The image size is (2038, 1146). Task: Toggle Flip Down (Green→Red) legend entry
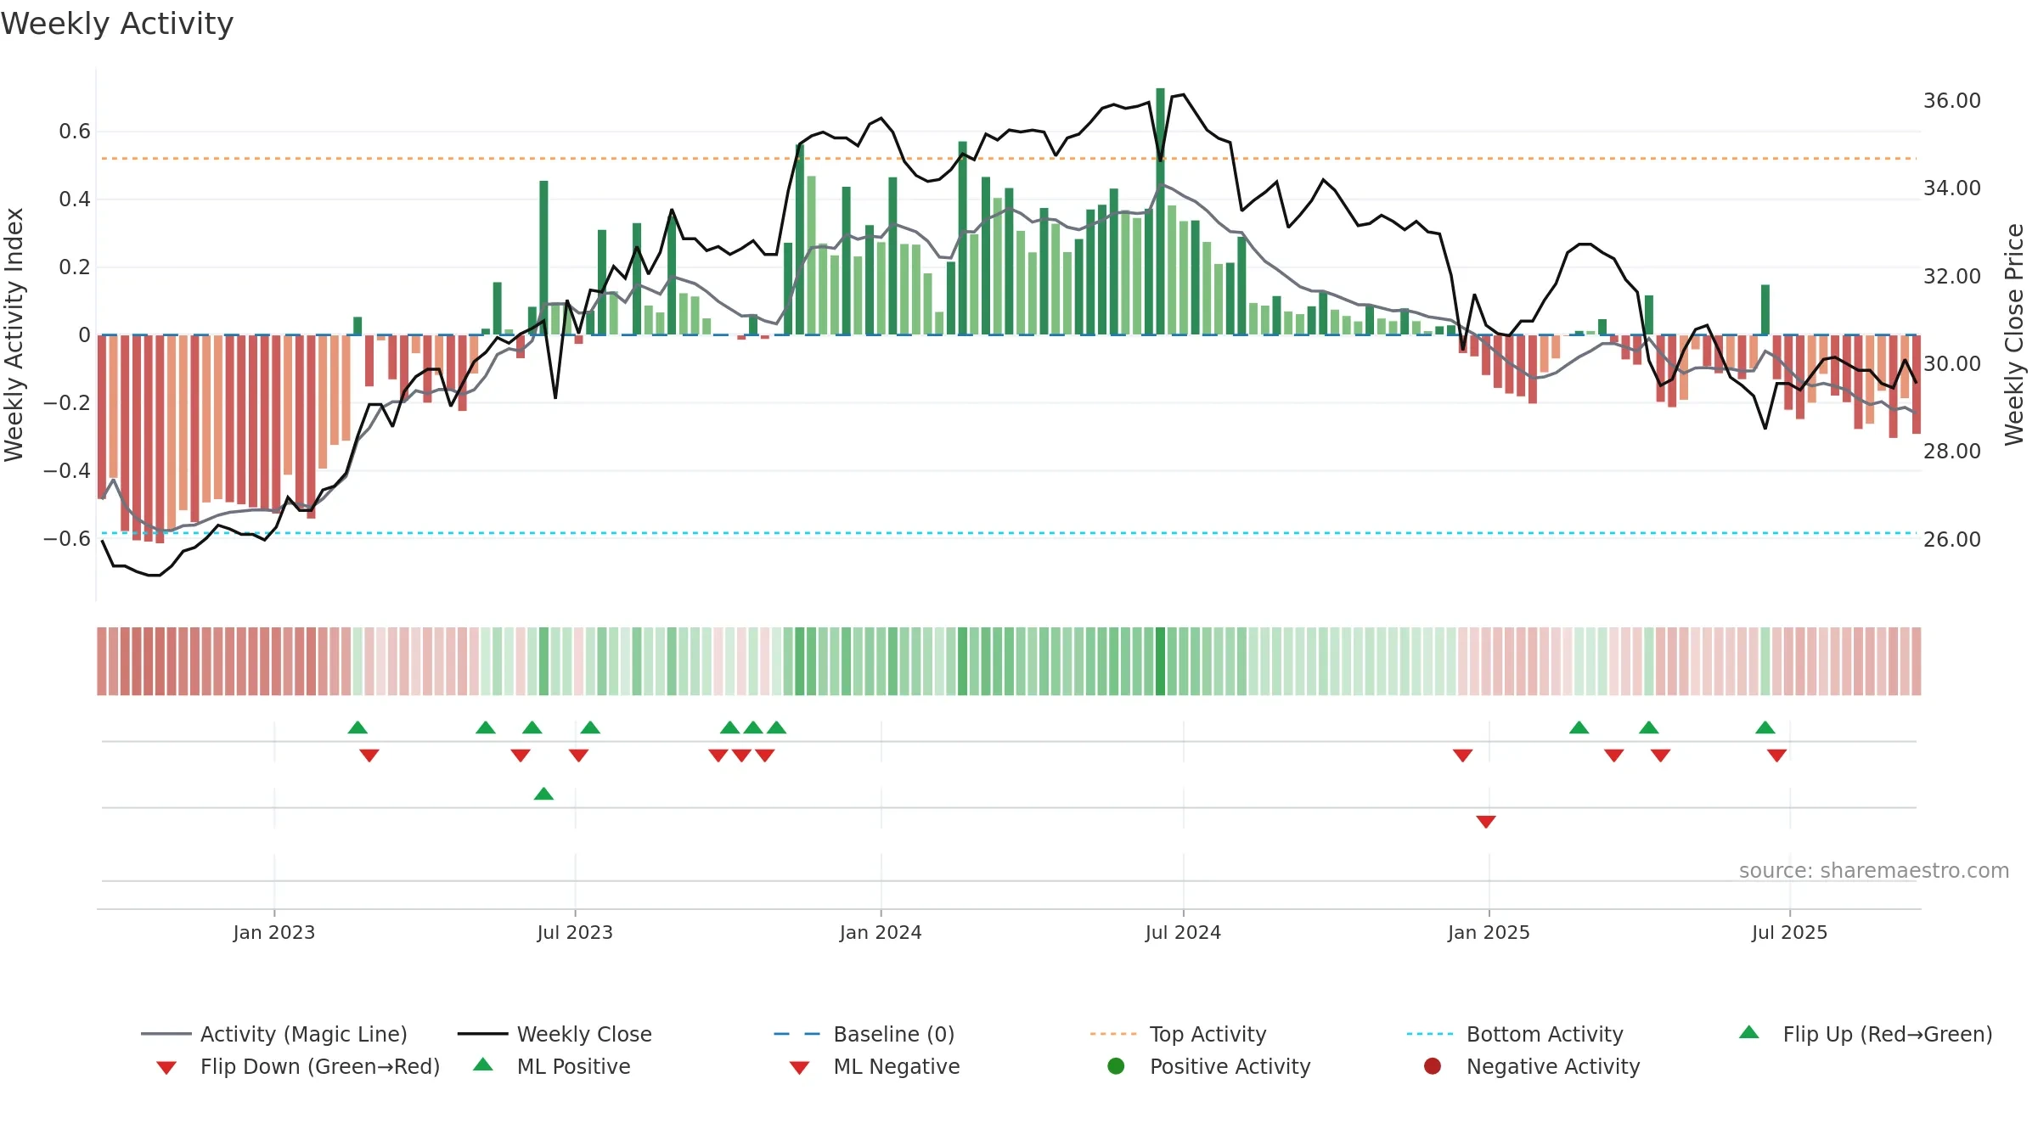(298, 1066)
